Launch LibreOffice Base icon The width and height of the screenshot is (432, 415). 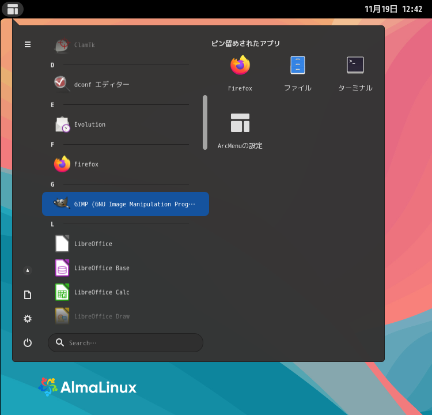tap(62, 268)
